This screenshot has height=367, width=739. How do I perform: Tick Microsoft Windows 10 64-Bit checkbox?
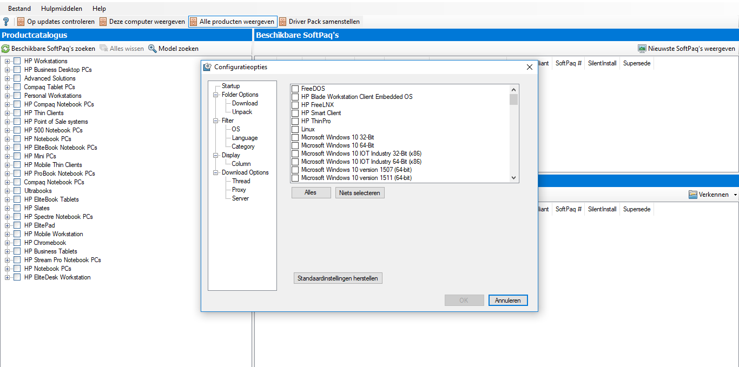(295, 145)
